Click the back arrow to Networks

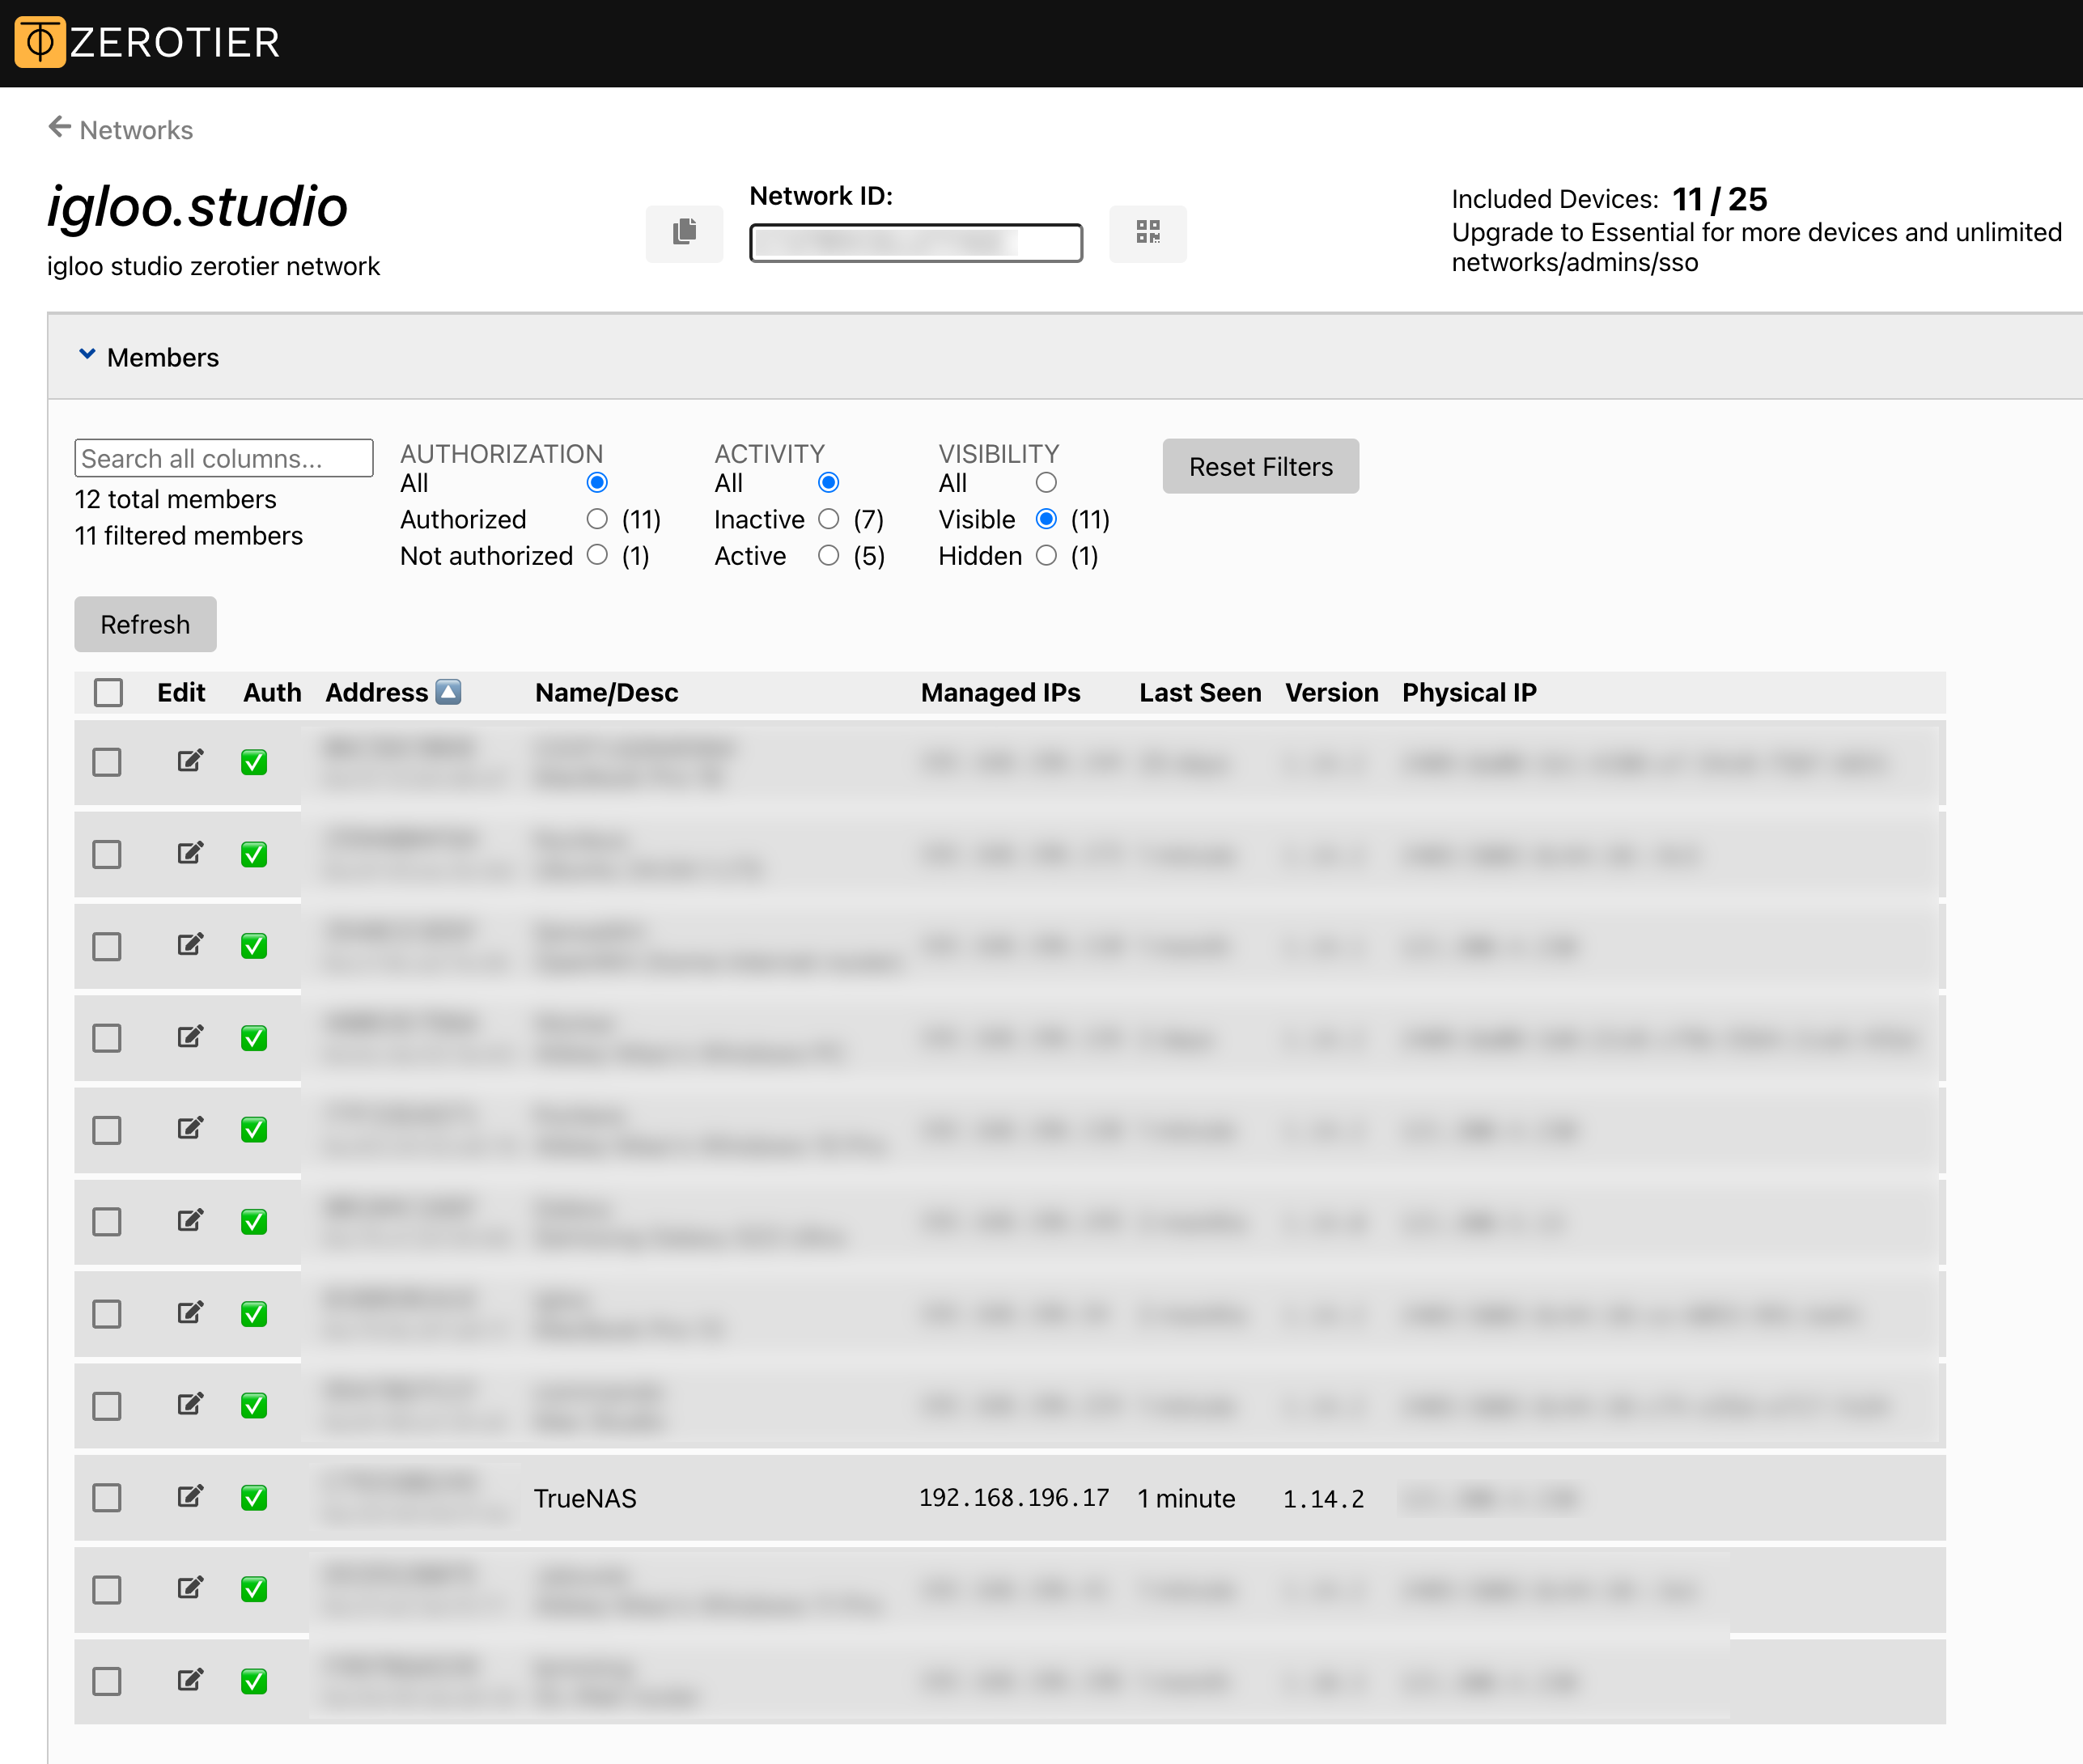tap(57, 129)
